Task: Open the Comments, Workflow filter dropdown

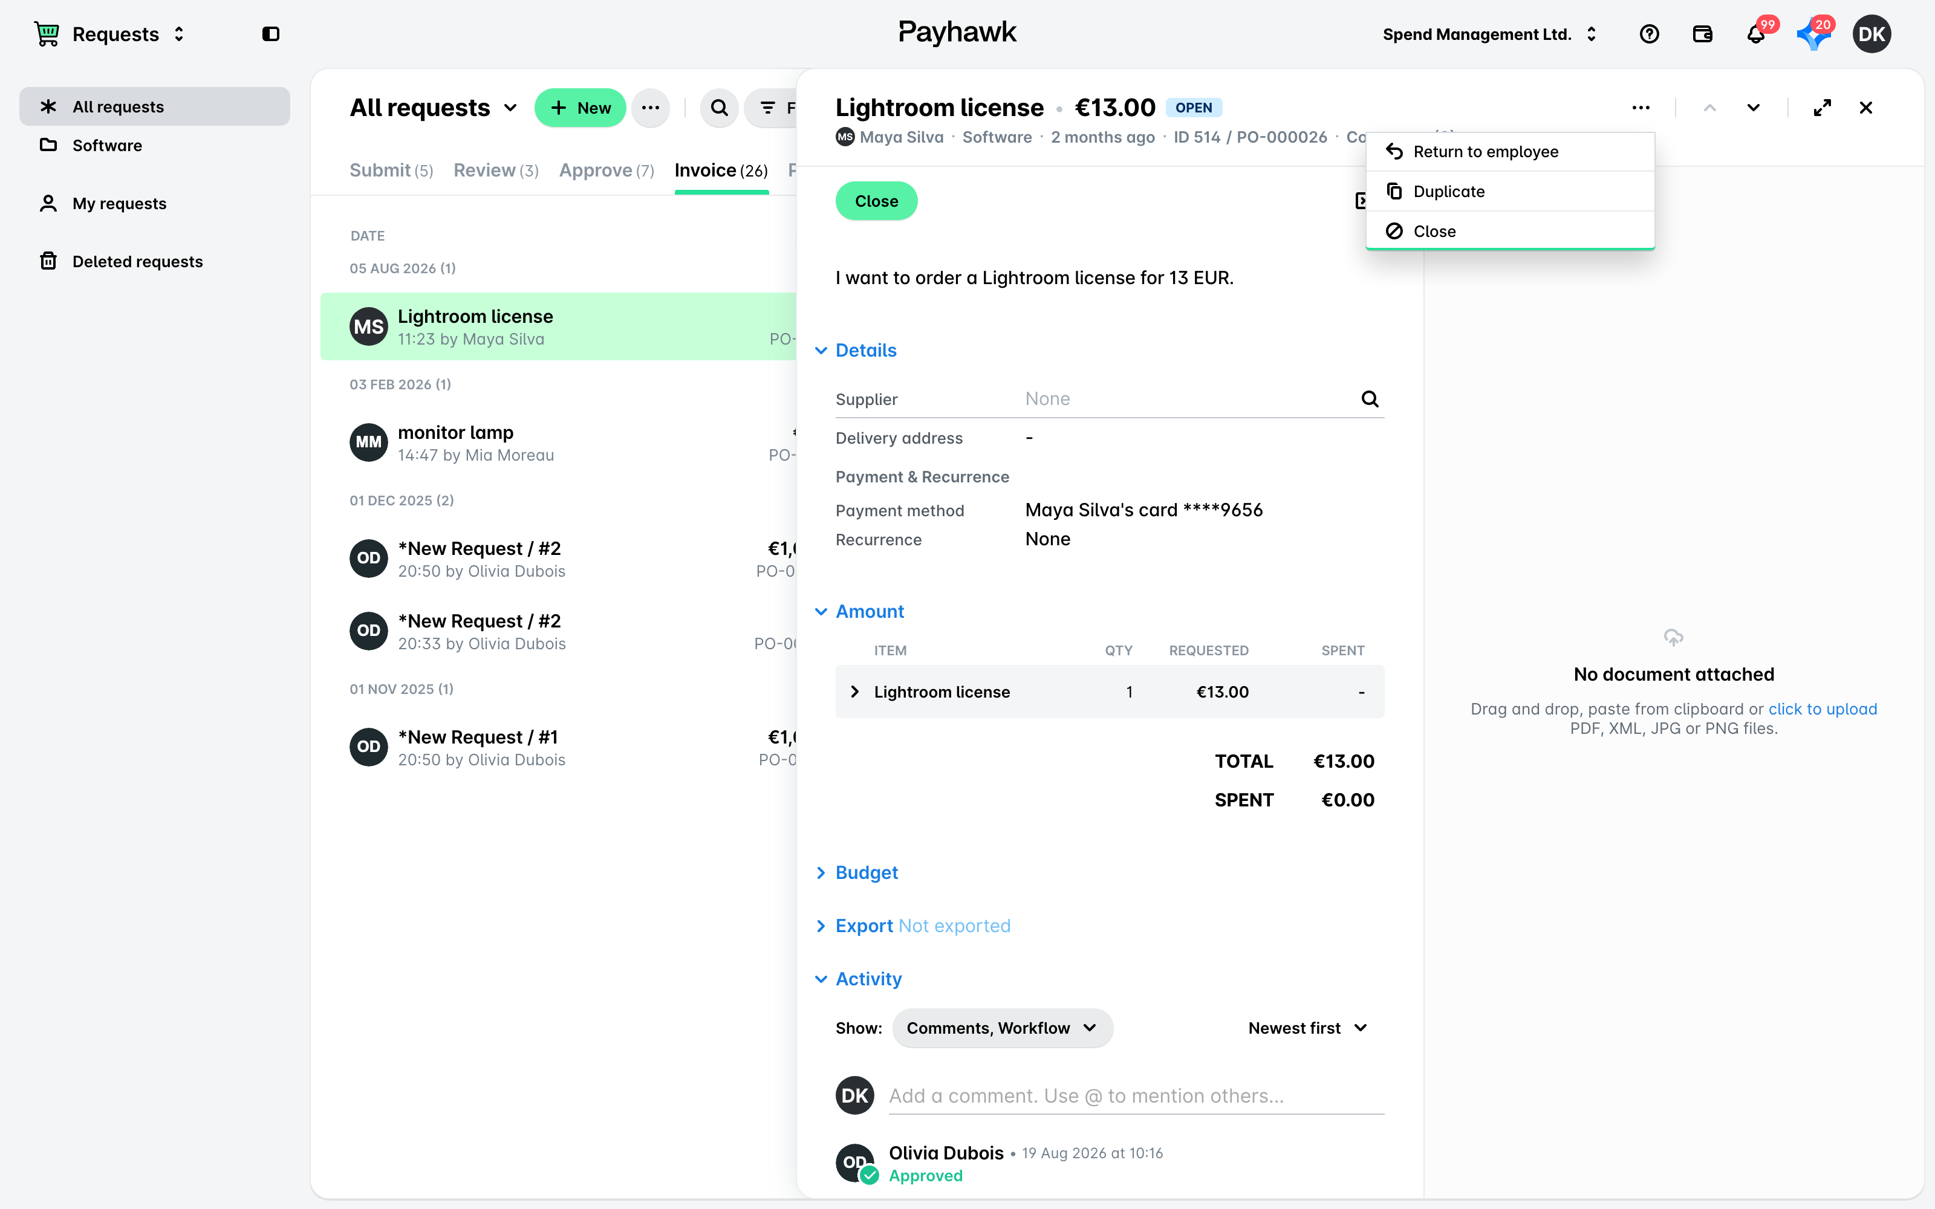Action: tap(1002, 1028)
